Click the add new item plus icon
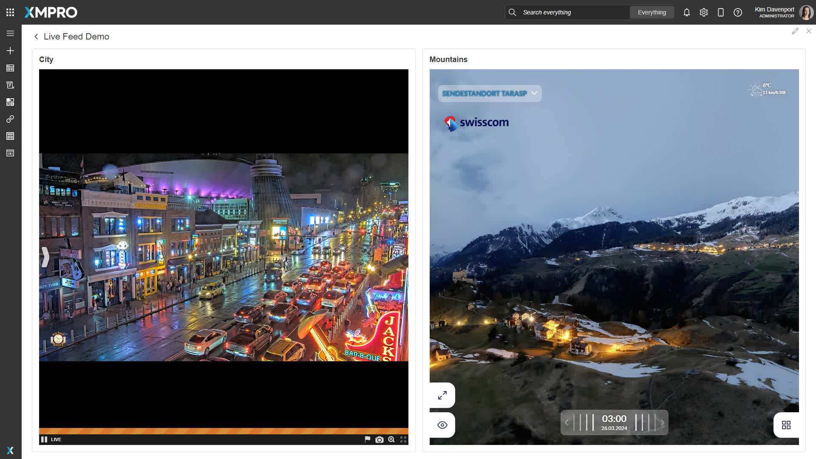816x459 pixels. click(x=9, y=51)
